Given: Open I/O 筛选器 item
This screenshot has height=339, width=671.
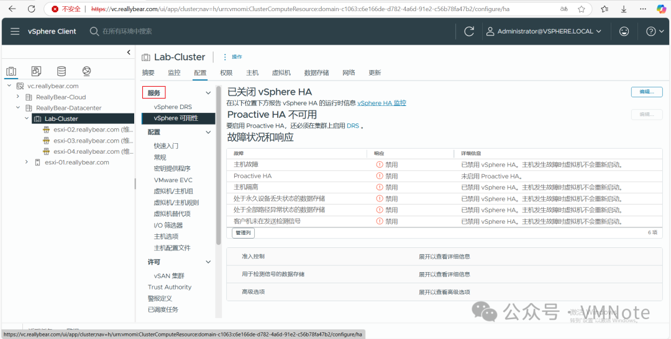Looking at the screenshot, I should pyautogui.click(x=168, y=225).
